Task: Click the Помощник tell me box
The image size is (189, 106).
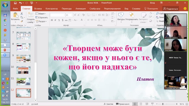Action: tap(151, 9)
